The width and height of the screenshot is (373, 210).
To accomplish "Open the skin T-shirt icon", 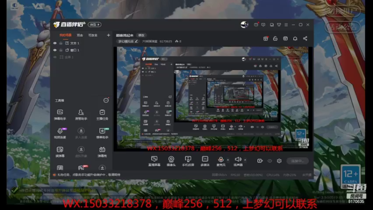I will pos(279,25).
